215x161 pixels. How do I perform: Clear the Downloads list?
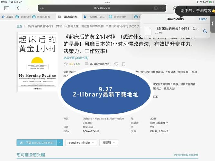point(203,19)
